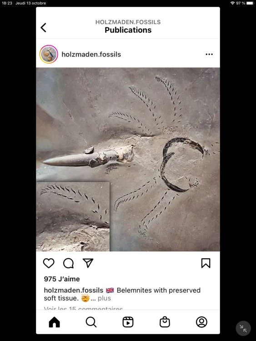
Task: Open the Shop bag icon
Action: pyautogui.click(x=165, y=322)
